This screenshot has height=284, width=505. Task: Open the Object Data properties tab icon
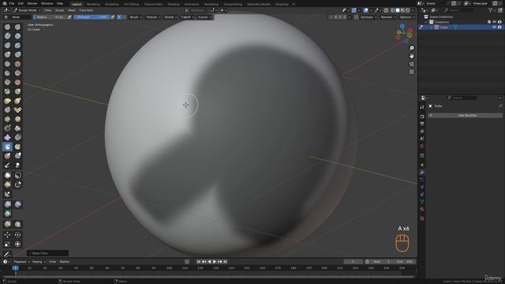(x=422, y=202)
